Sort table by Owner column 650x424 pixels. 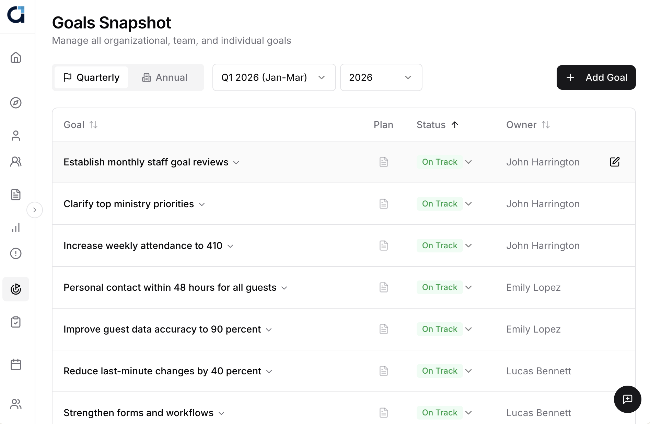pyautogui.click(x=528, y=125)
